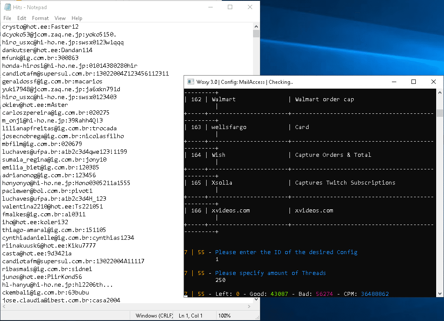The width and height of the screenshot is (444, 321).
Task: Click the 100% zoom indicator in the status bar
Action: (224, 316)
